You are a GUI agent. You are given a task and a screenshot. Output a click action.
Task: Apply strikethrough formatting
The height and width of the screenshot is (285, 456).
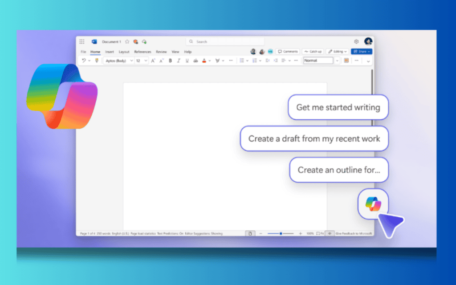pos(195,61)
